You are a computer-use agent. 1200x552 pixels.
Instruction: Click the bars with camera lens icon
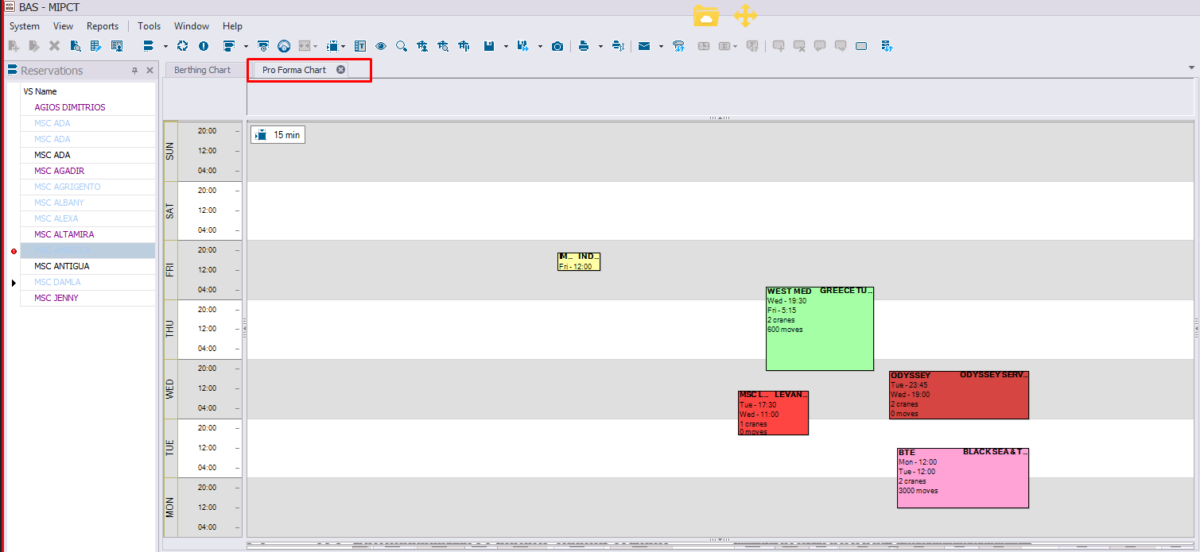(x=263, y=46)
